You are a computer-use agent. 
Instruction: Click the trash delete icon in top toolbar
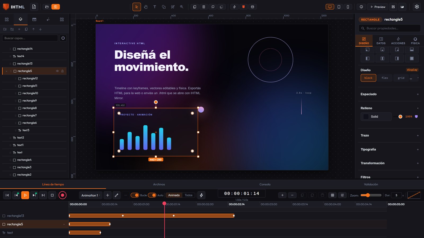tap(204, 7)
